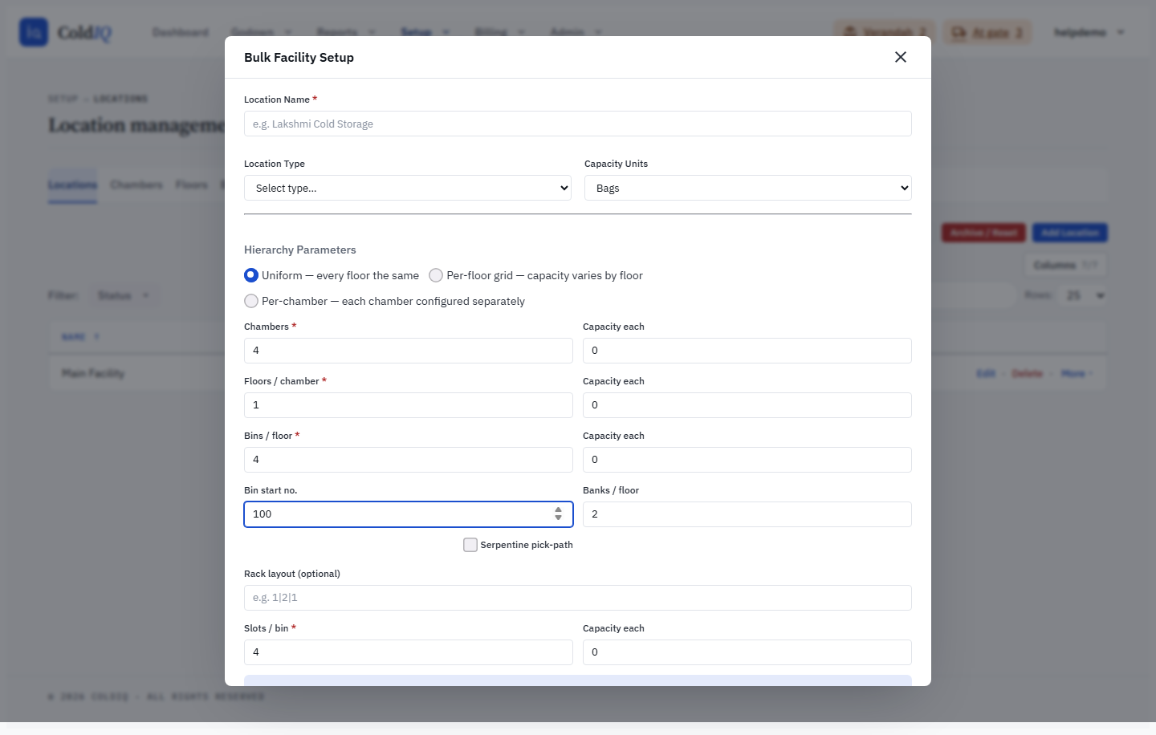Click the ColdIQ logo icon in background

(x=34, y=32)
